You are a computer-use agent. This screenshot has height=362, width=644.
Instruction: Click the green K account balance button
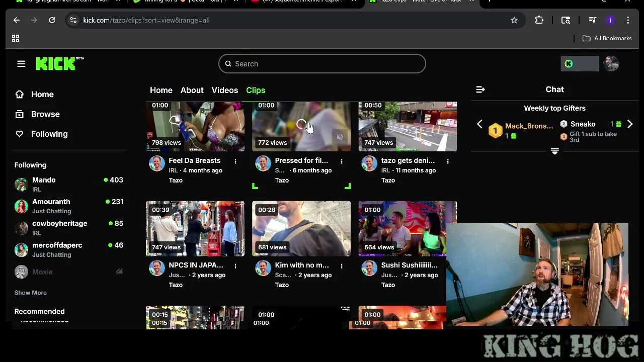click(580, 64)
